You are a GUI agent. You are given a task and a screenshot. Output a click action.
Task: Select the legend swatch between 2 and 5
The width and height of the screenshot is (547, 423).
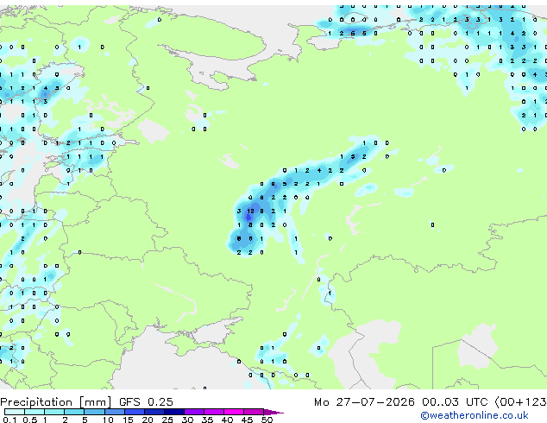click(x=74, y=412)
